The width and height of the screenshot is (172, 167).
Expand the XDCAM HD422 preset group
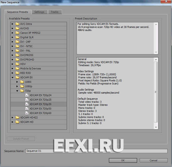[x=12, y=118]
